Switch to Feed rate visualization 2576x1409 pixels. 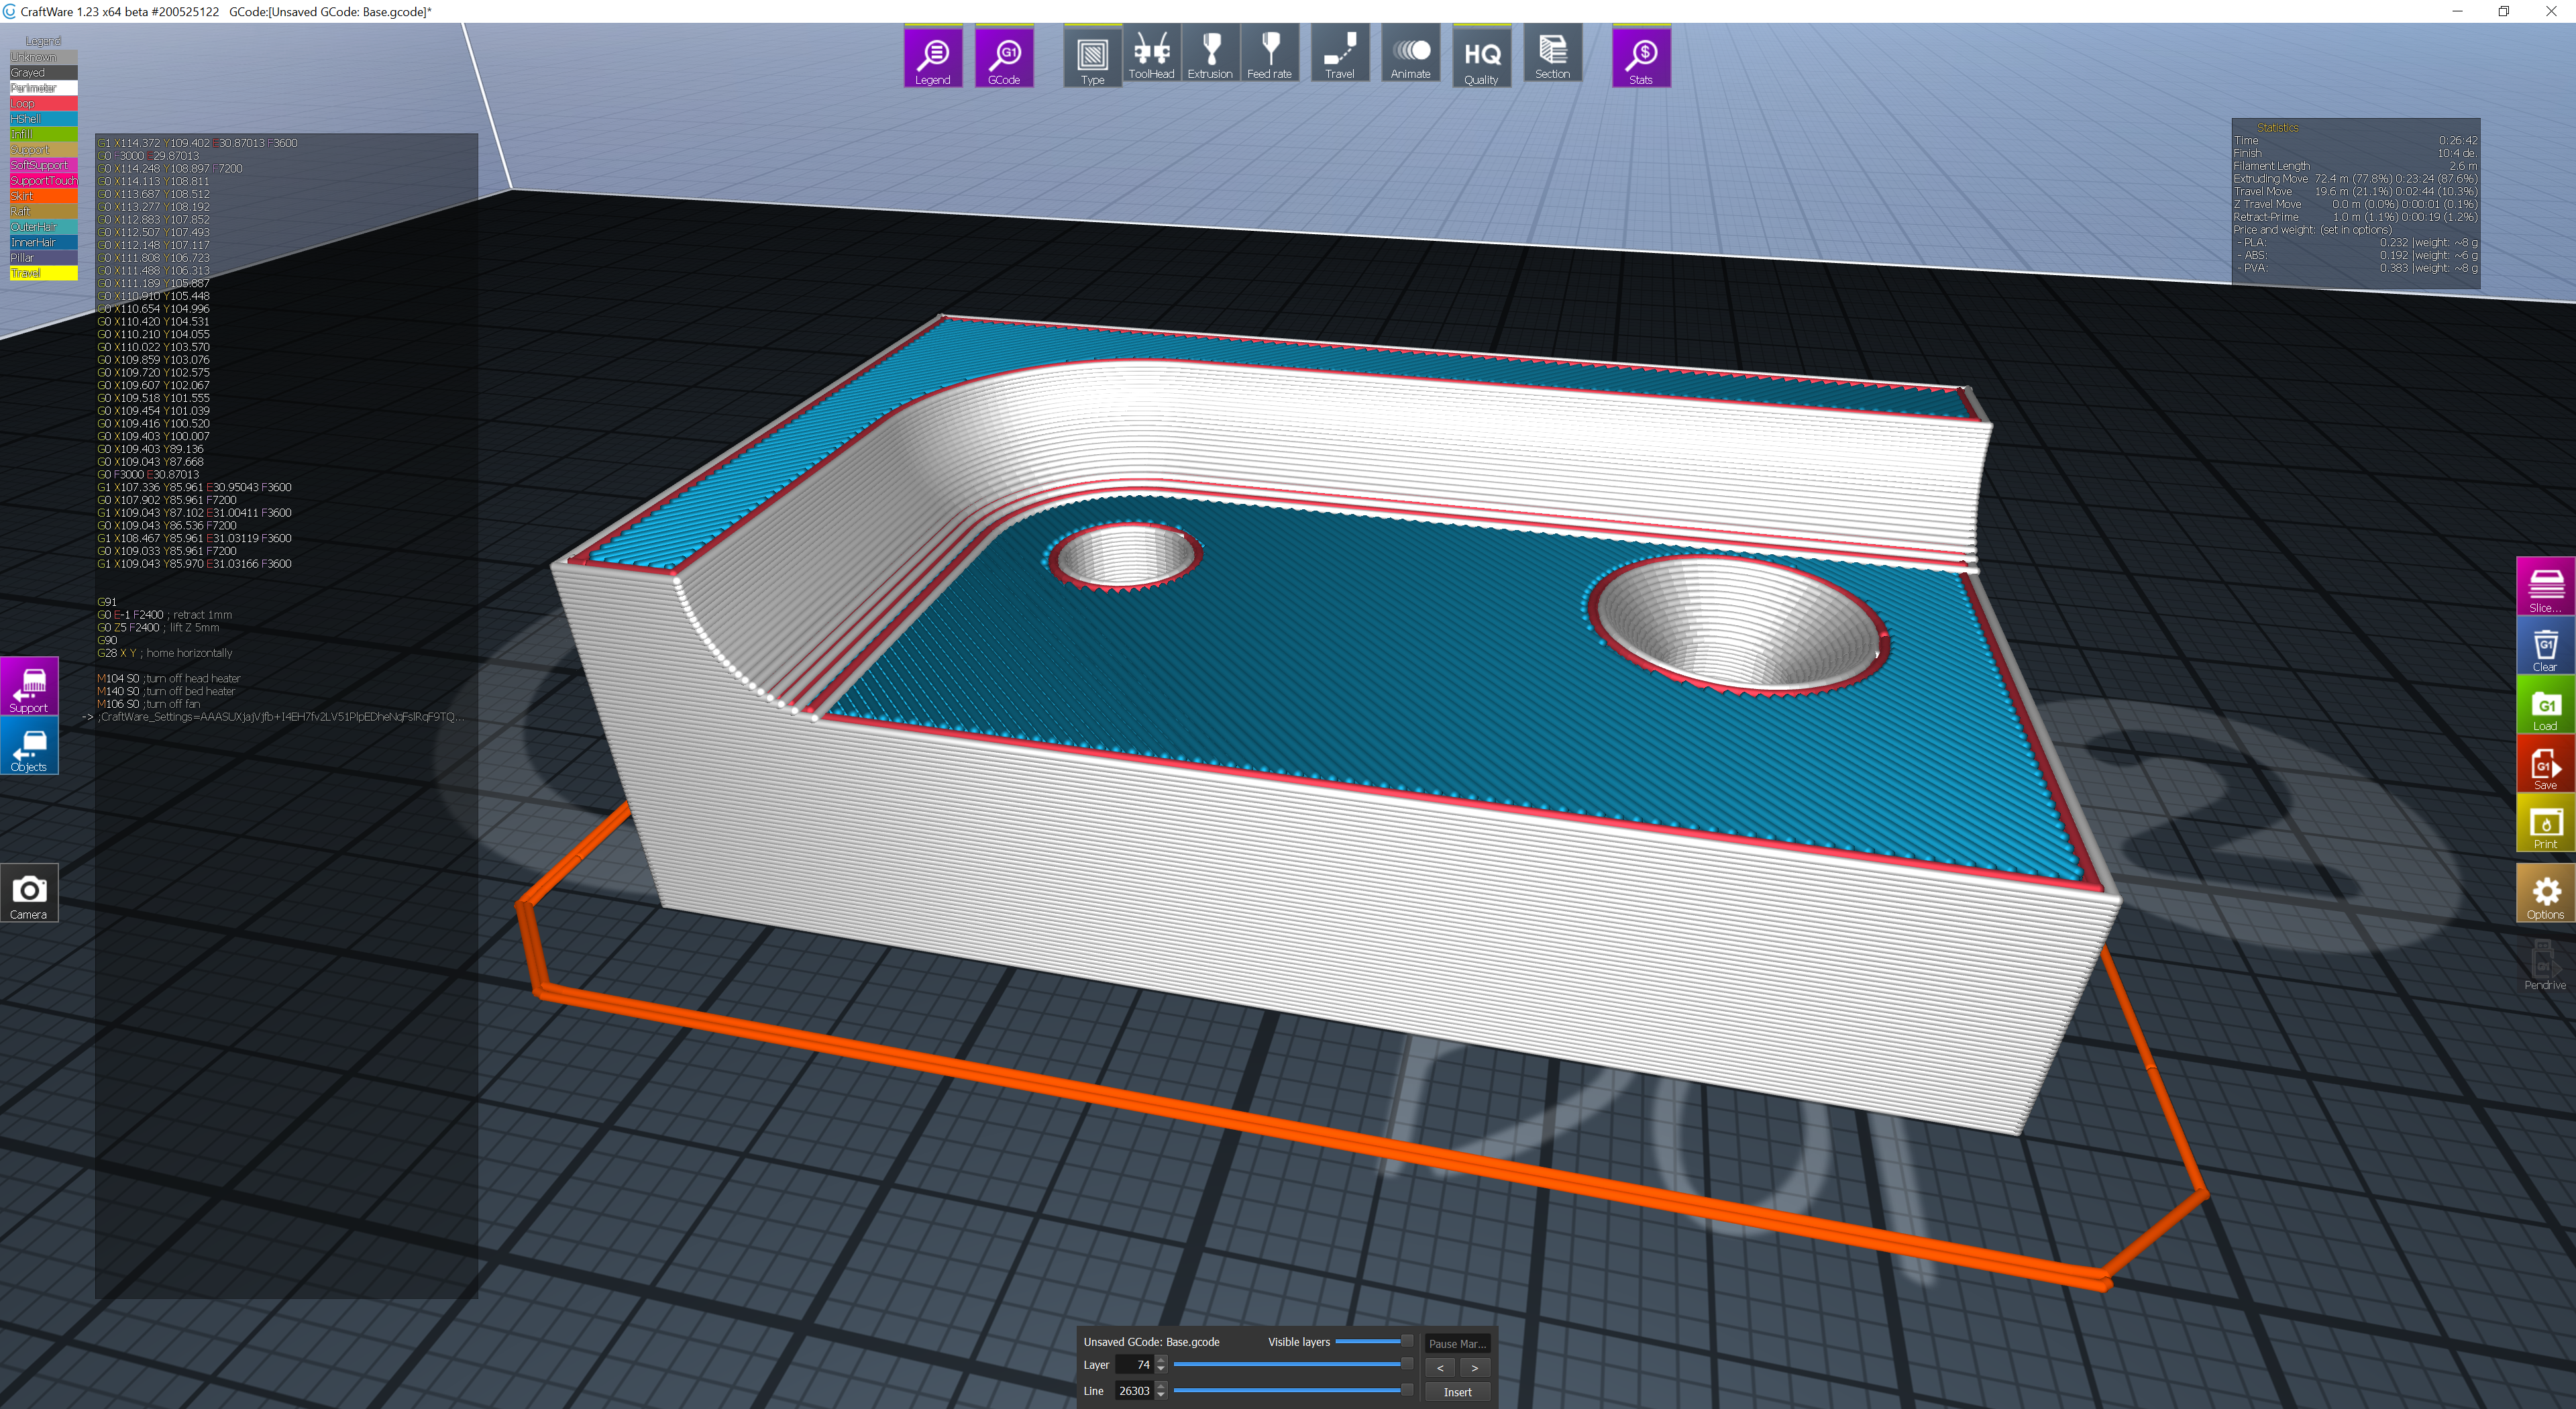[x=1269, y=55]
